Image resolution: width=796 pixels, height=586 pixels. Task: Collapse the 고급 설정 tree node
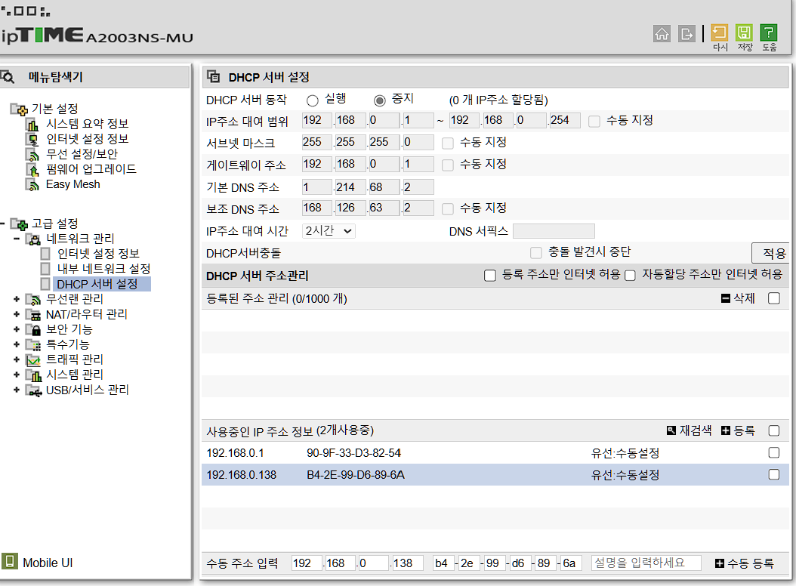2,224
